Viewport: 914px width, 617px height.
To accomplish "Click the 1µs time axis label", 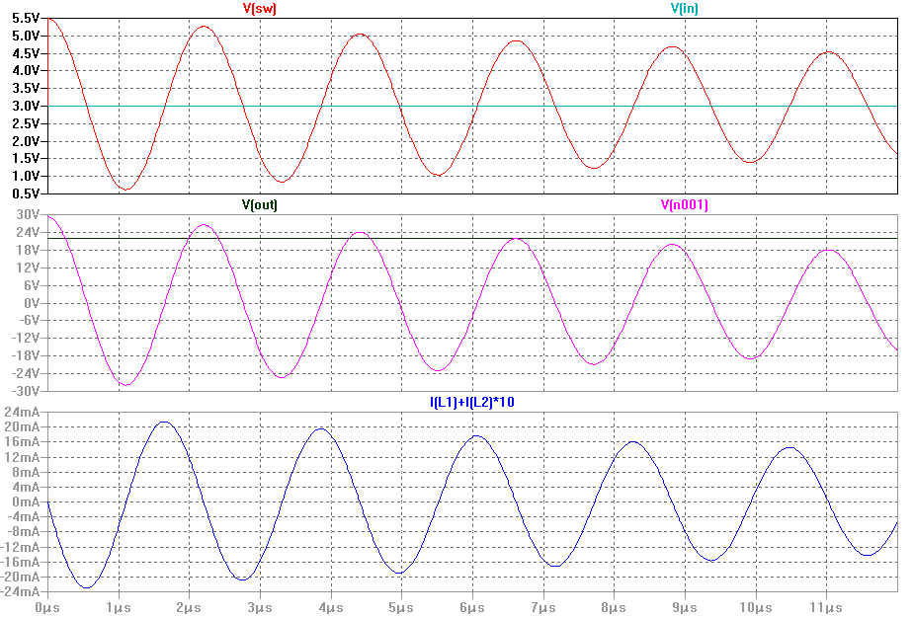I will click(119, 608).
